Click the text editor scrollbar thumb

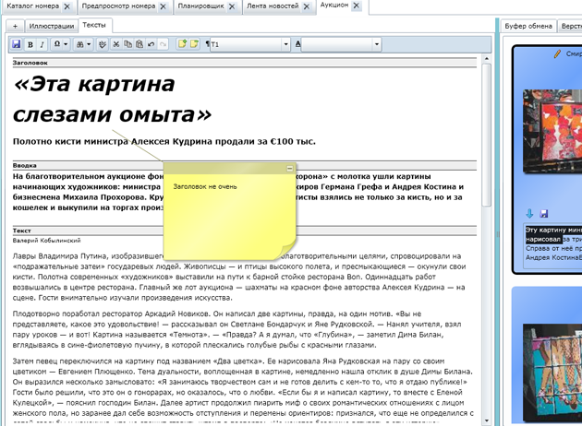click(487, 136)
